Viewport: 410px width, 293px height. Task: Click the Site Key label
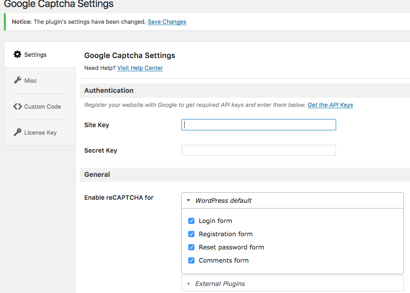coord(97,125)
